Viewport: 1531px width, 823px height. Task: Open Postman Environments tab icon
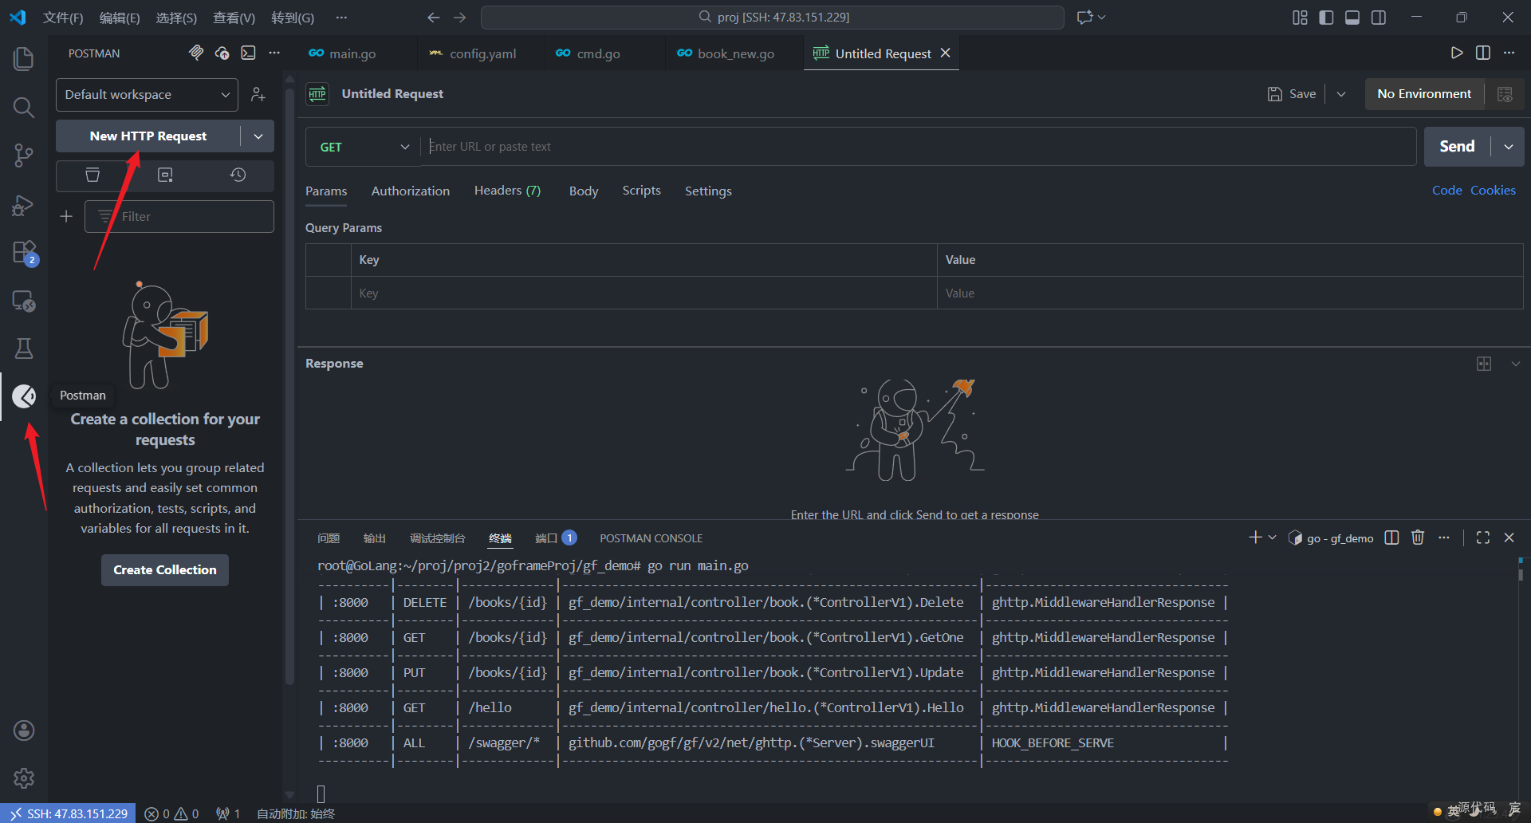click(165, 175)
